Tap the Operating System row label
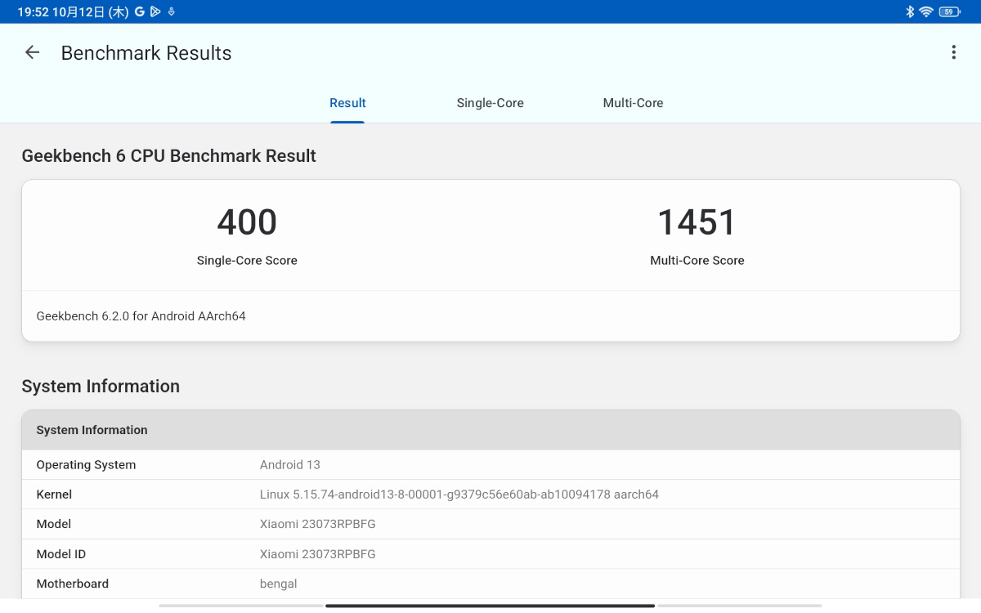 coord(86,465)
